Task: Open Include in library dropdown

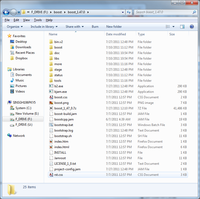Action: [x=44, y=27]
